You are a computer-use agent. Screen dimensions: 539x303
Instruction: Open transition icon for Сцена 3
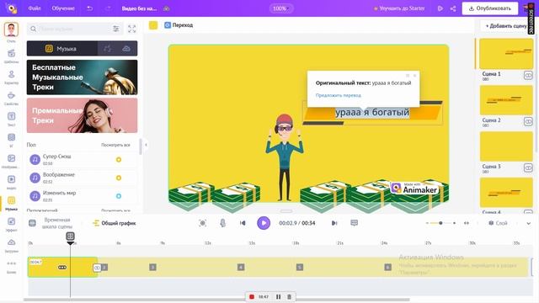[528, 167]
